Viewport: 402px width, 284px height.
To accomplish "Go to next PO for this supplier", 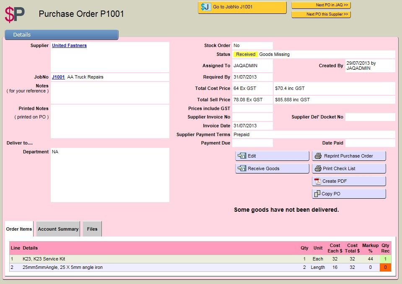I will [321, 14].
